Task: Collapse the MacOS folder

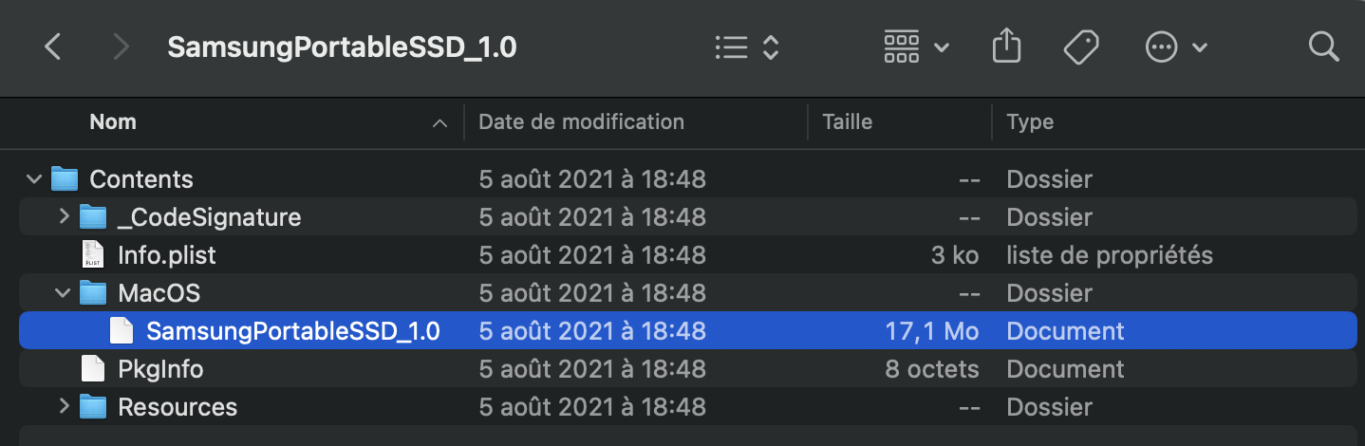Action: click(x=64, y=293)
